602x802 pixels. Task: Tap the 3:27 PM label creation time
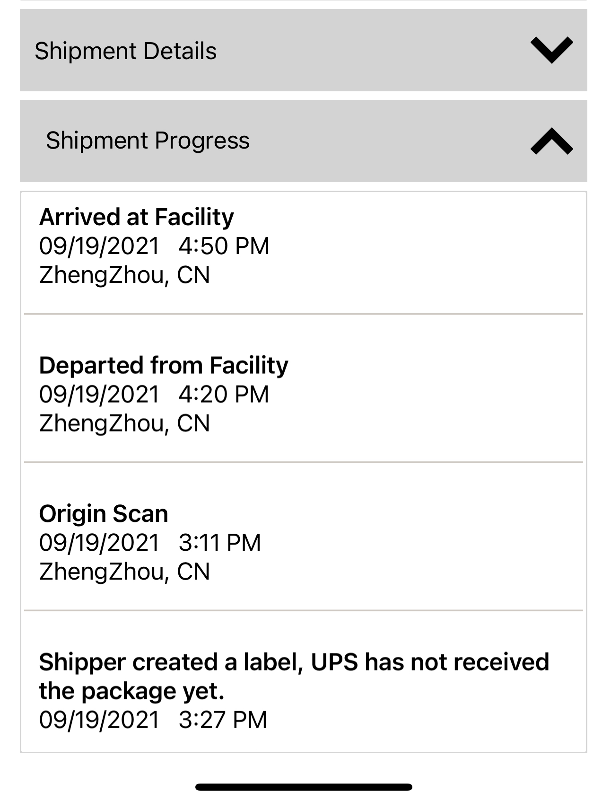(x=223, y=720)
